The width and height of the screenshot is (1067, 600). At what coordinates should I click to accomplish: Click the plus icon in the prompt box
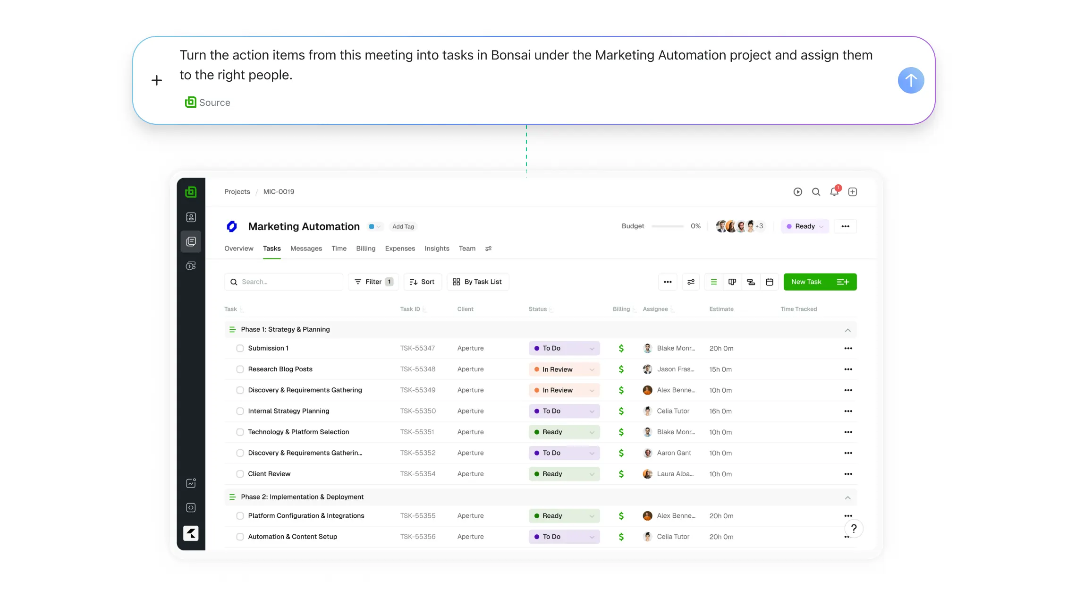click(x=157, y=80)
